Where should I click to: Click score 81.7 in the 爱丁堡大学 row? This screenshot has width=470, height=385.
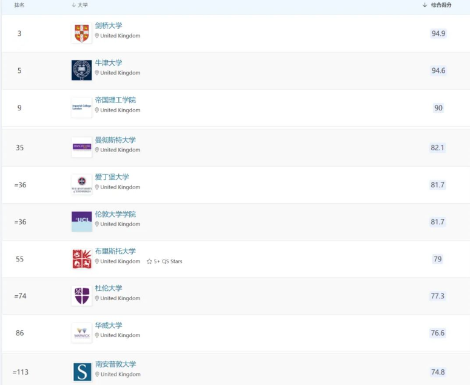point(438,185)
